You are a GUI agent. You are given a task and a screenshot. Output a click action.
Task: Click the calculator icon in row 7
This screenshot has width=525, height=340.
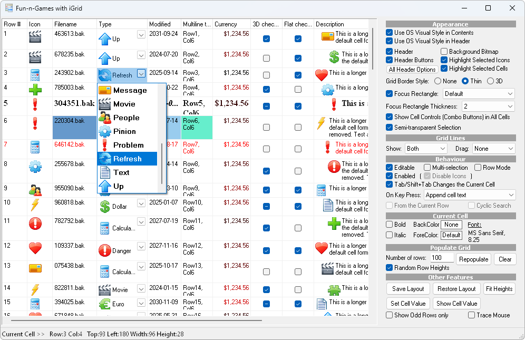coord(35,148)
